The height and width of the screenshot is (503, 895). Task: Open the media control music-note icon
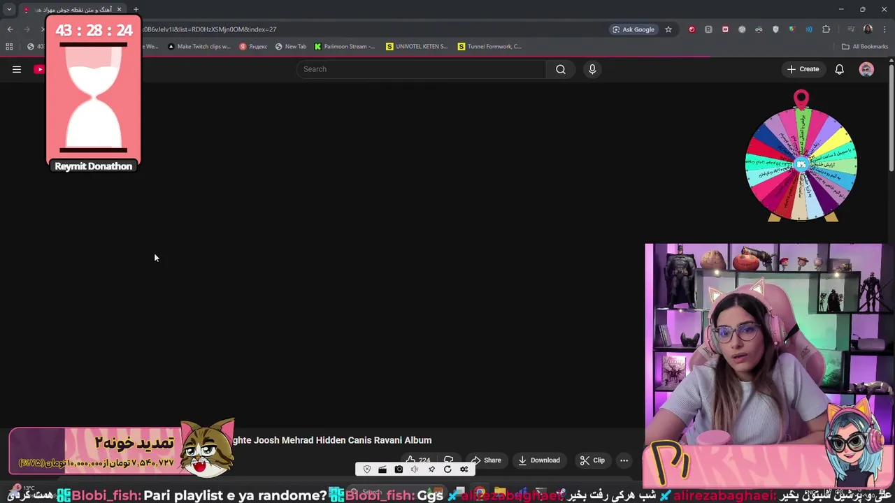(x=851, y=29)
